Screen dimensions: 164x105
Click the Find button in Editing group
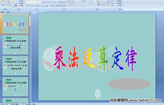tap(119, 1)
